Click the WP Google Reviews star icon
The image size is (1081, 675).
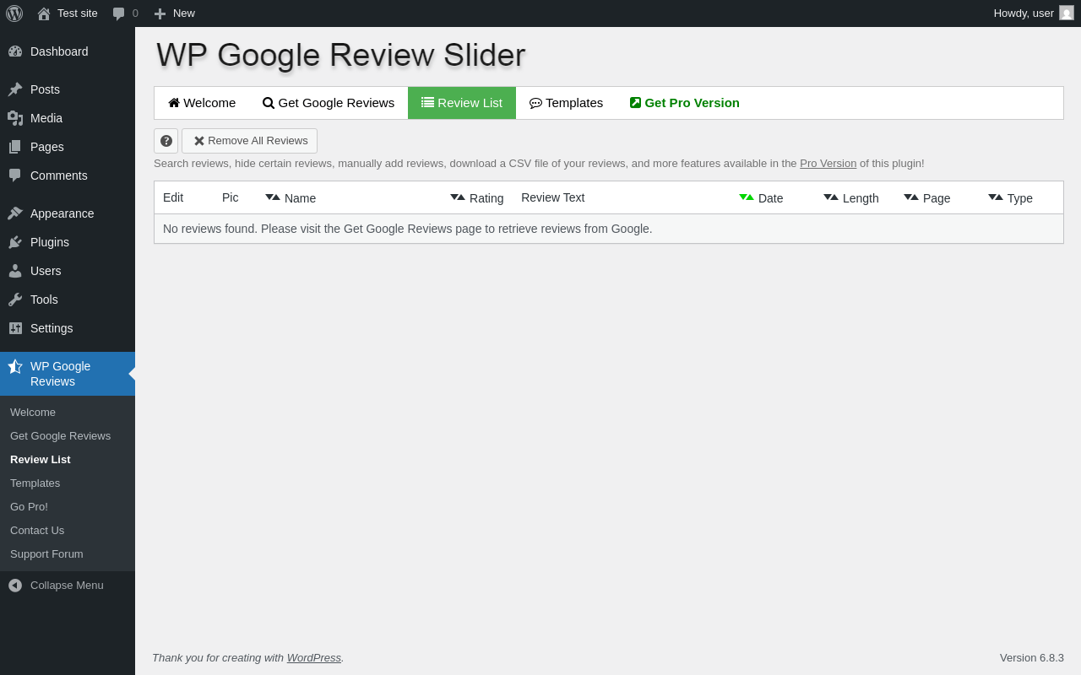tap(15, 366)
